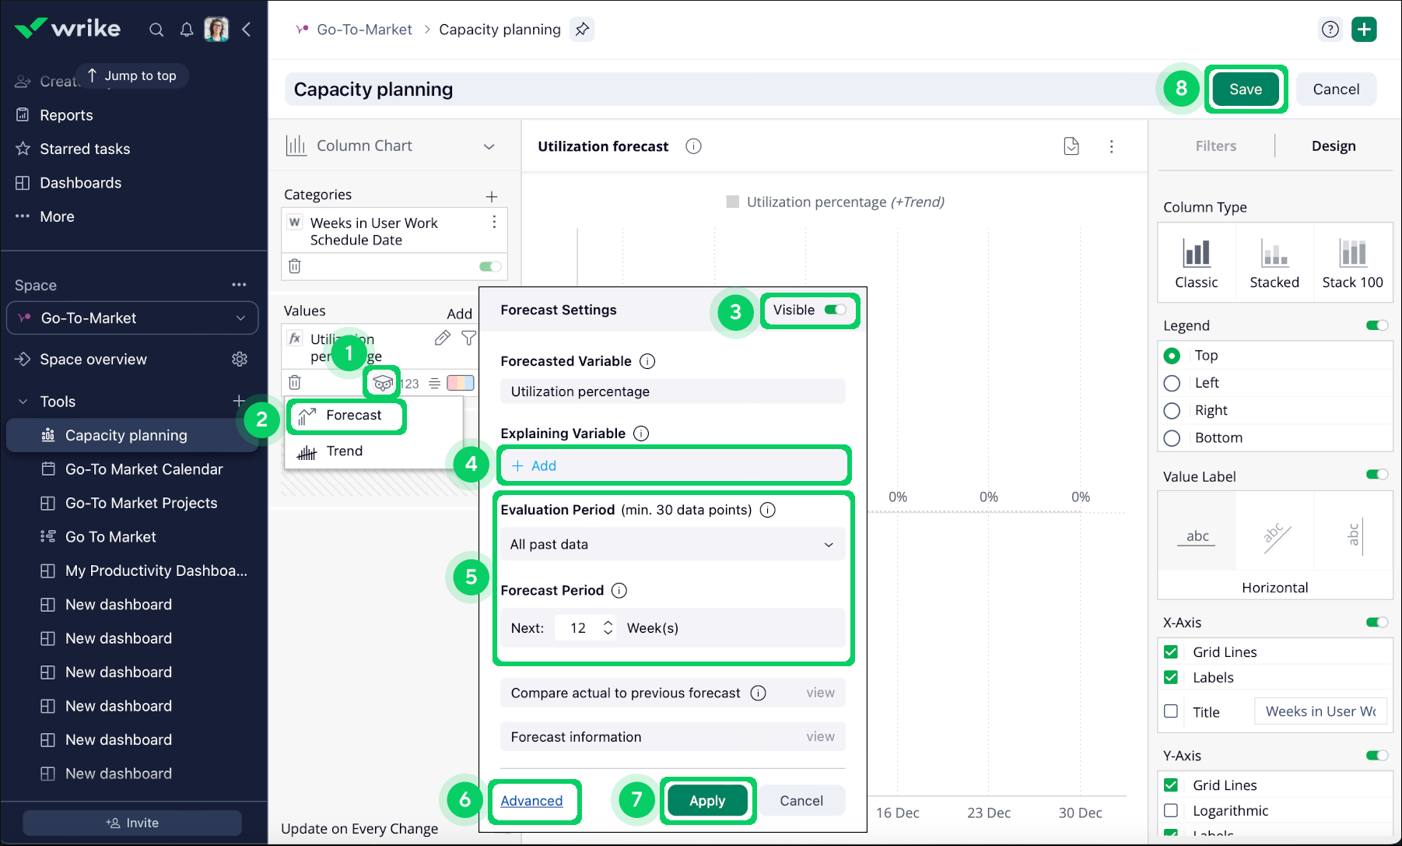Image resolution: width=1402 pixels, height=846 pixels.
Task: Select the Left legend position
Action: [1172, 383]
